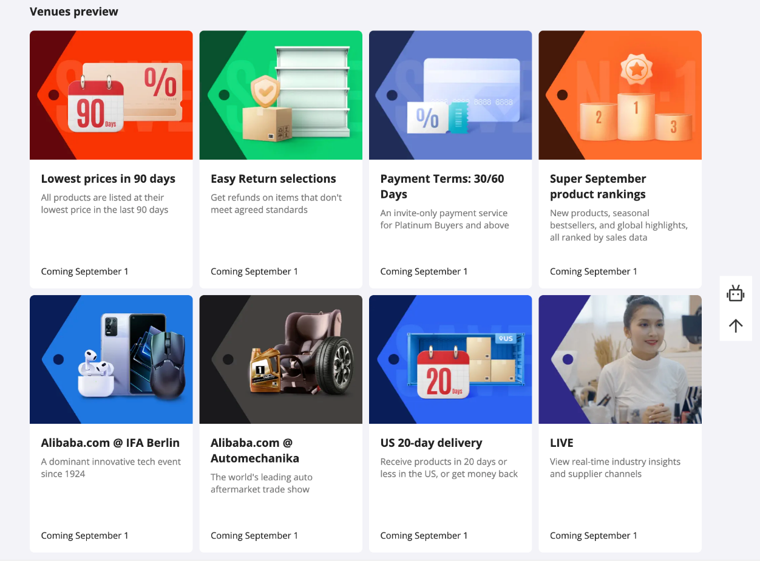Select Super September product rankings title

(x=598, y=186)
